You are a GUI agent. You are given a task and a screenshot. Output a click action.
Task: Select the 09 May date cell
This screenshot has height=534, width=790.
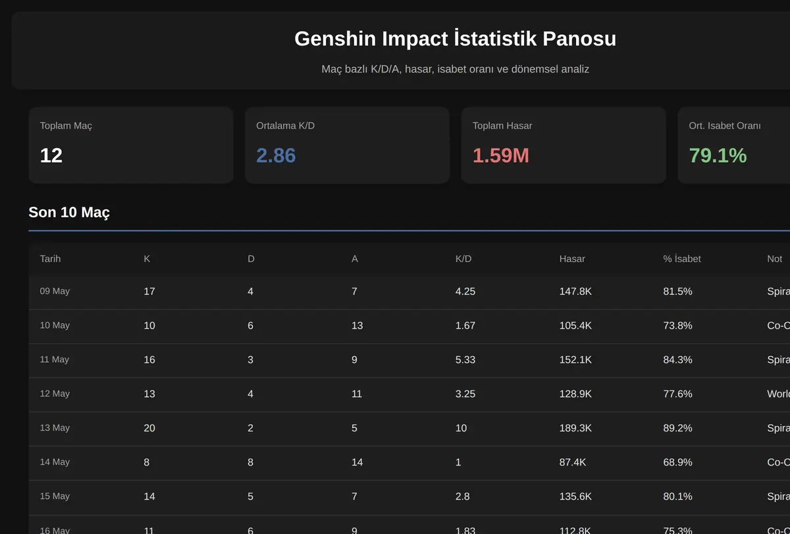coord(55,291)
